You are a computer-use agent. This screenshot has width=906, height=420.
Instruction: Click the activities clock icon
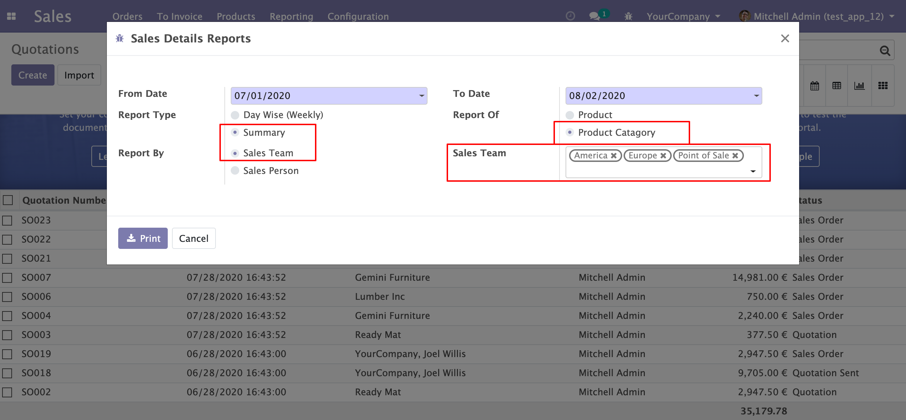tap(570, 16)
